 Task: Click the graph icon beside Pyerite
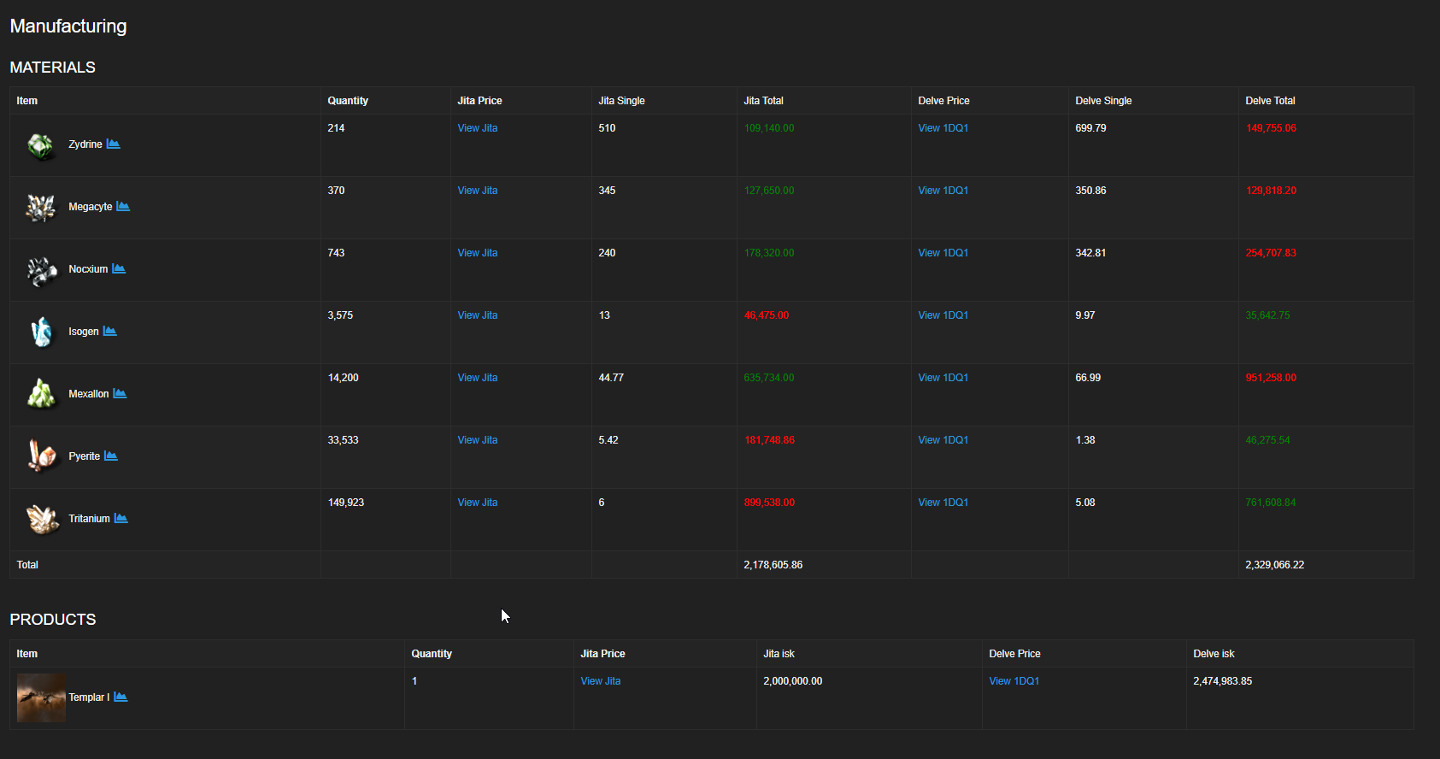pyautogui.click(x=111, y=456)
